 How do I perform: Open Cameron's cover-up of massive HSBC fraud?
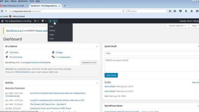tap(50, 108)
